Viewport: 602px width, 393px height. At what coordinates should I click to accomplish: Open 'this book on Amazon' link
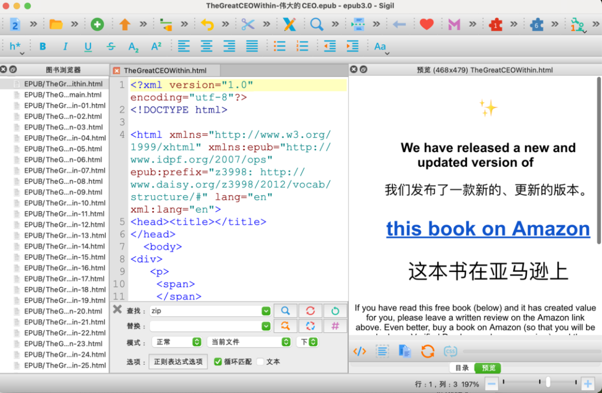488,229
